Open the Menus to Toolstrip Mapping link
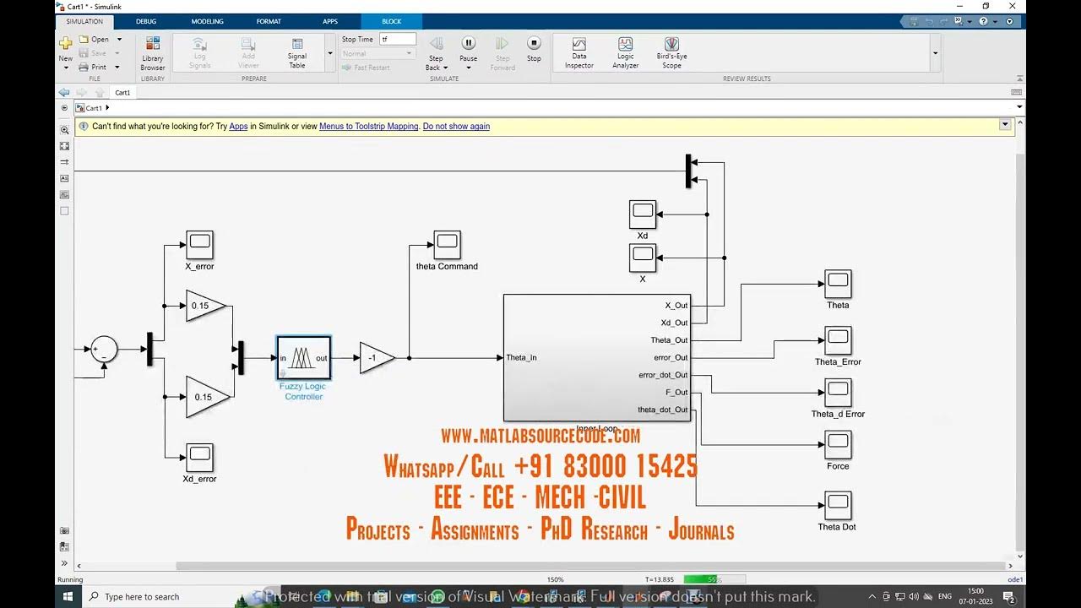Viewport: 1081px width, 608px height. [368, 127]
